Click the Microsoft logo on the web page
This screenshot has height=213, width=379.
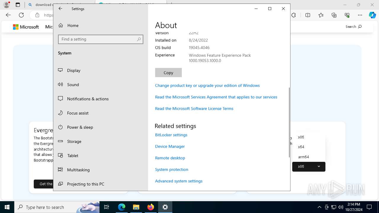point(26,27)
